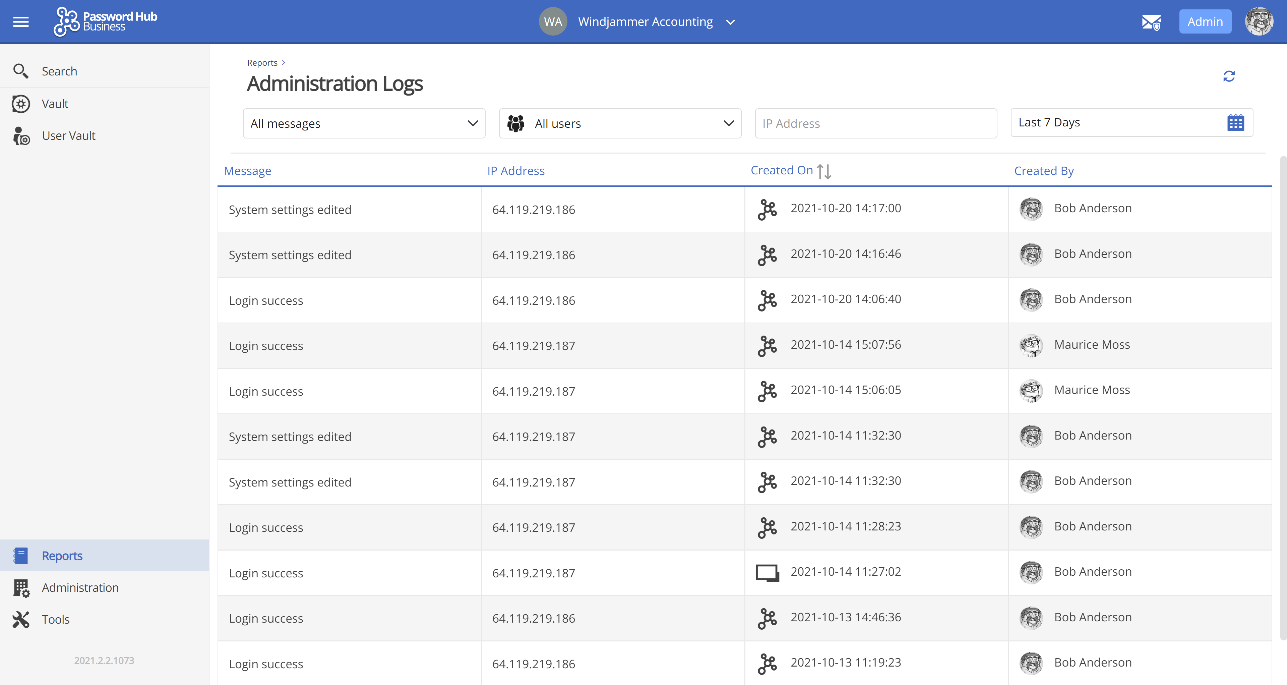This screenshot has height=685, width=1287.
Task: Click the Admin button
Action: coord(1205,21)
